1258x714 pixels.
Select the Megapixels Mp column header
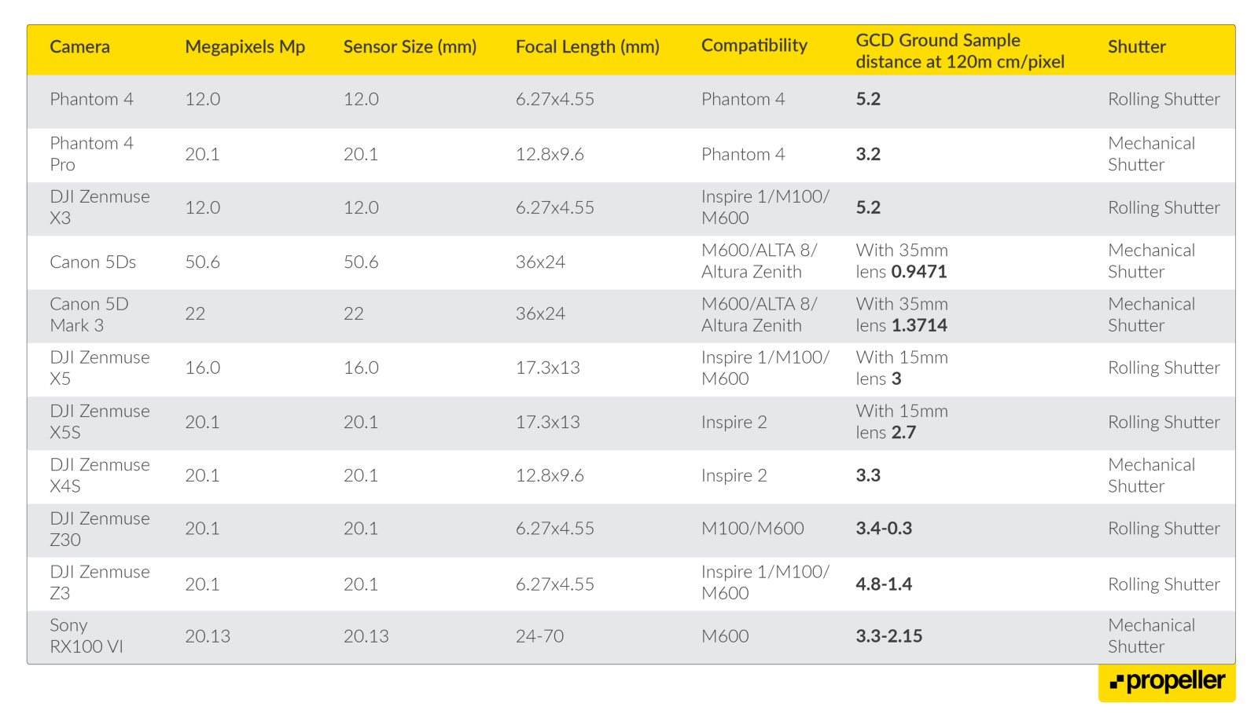pos(245,47)
